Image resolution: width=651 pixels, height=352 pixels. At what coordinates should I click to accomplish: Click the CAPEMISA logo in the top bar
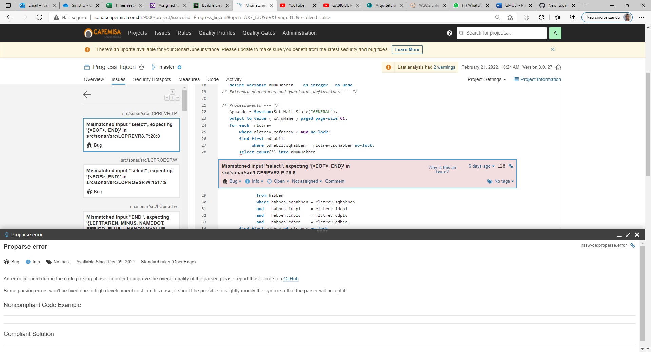(103, 33)
